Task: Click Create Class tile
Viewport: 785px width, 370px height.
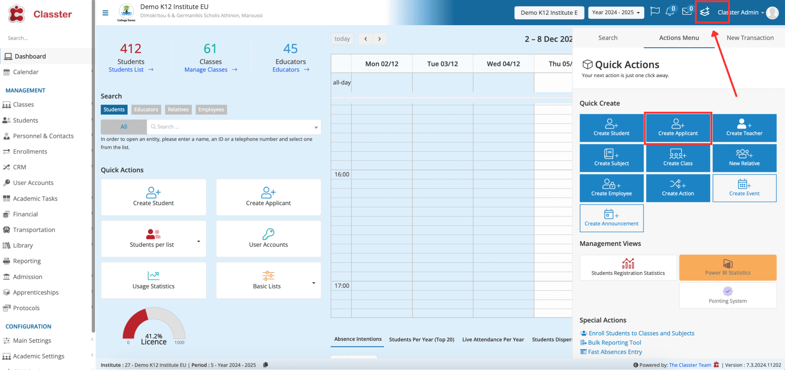Action: pyautogui.click(x=678, y=158)
